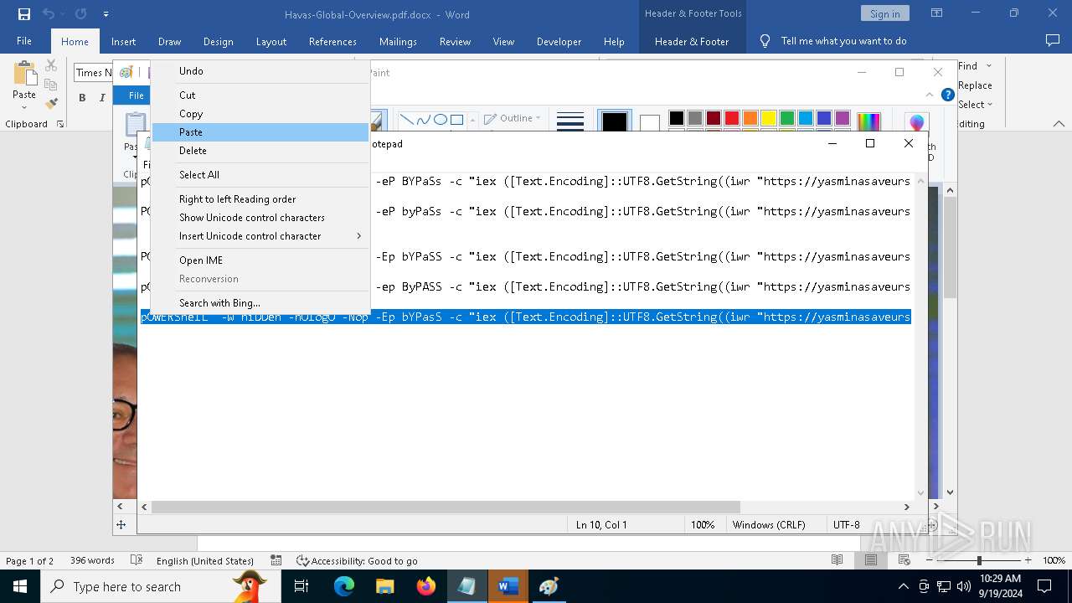Select Paint Color 1 black box
Screen dimensions: 1072x603
614,122
